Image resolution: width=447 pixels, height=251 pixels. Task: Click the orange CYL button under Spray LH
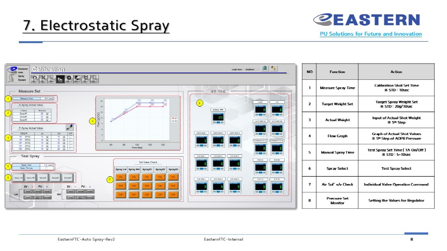click(x=121, y=177)
